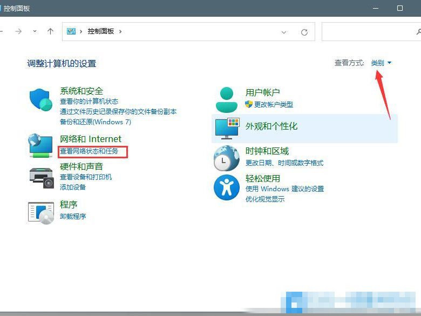The height and width of the screenshot is (316, 421).
Task: Open System and Security shield icon
Action: tap(40, 99)
